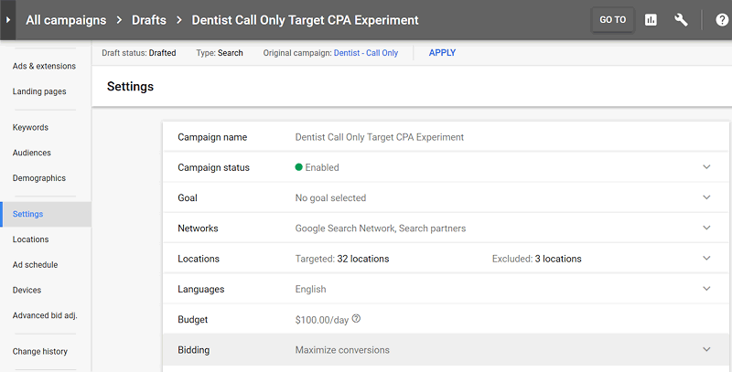Click the budget help info icon
732x372 pixels.
pos(356,319)
